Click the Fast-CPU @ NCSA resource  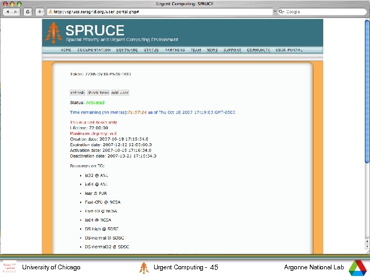[103, 202]
